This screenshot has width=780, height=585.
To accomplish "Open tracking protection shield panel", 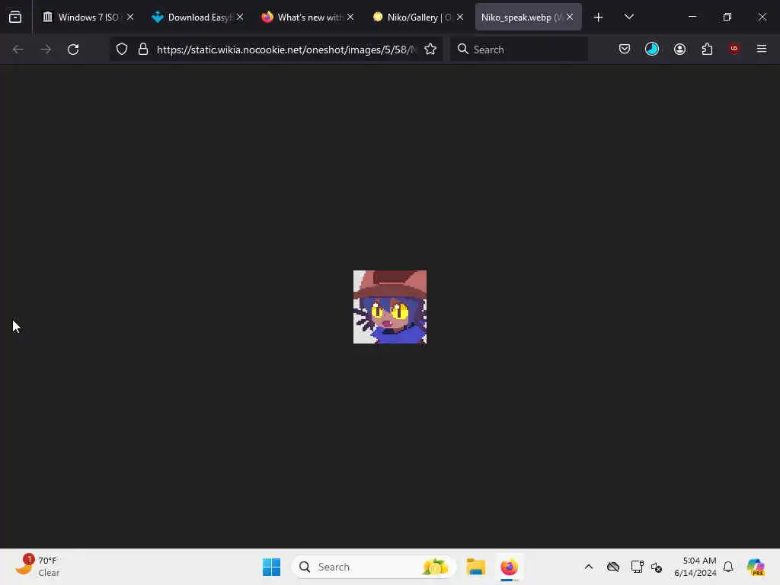I will (122, 50).
